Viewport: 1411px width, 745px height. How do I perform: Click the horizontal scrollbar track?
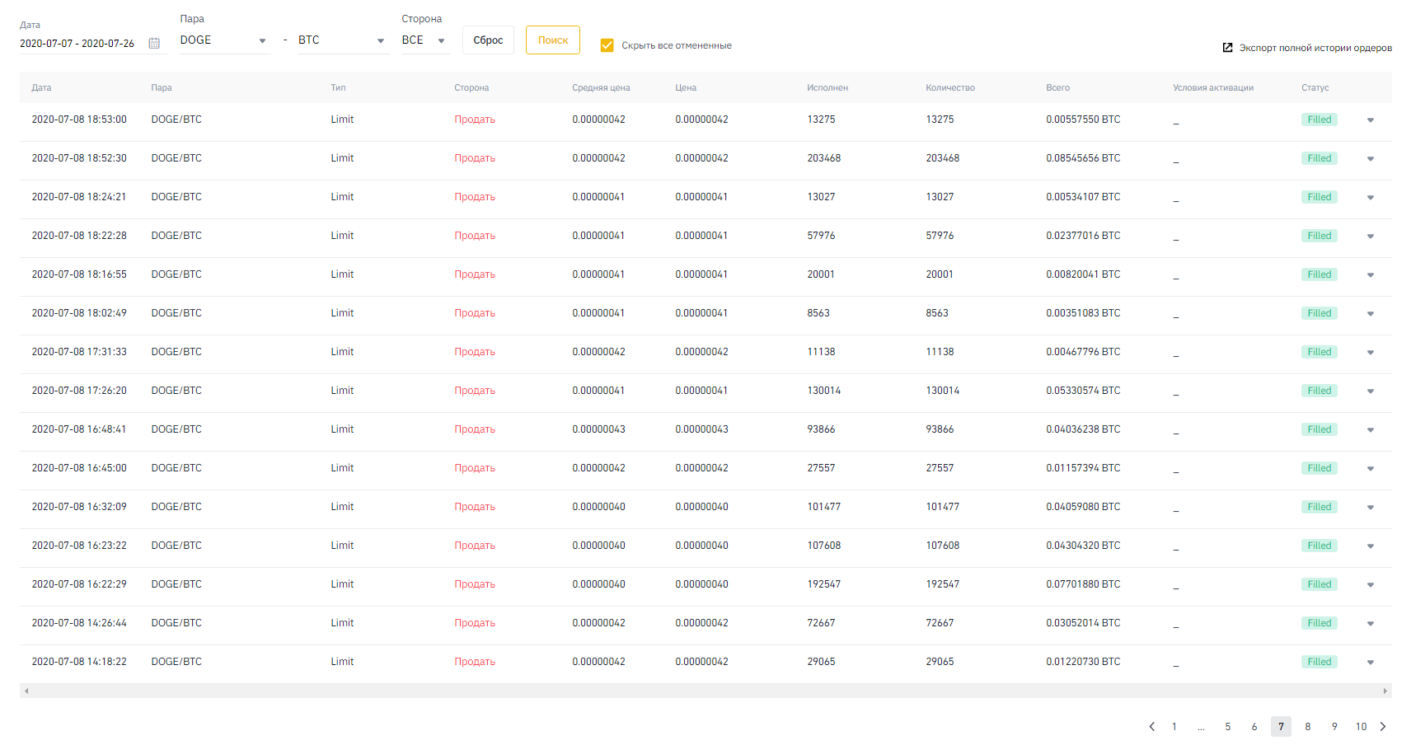click(x=705, y=691)
